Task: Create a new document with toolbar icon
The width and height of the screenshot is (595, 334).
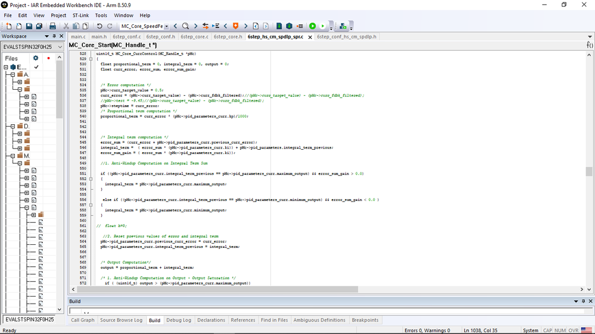Action: point(9,26)
